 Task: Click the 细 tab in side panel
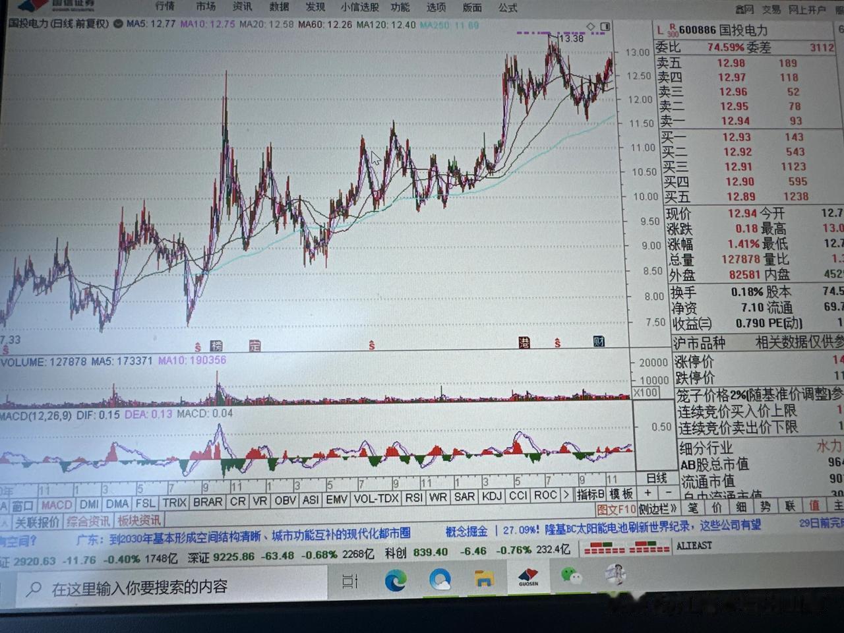pyautogui.click(x=741, y=506)
